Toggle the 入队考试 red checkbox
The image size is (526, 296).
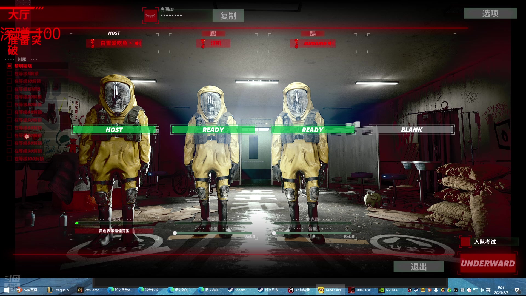(465, 242)
